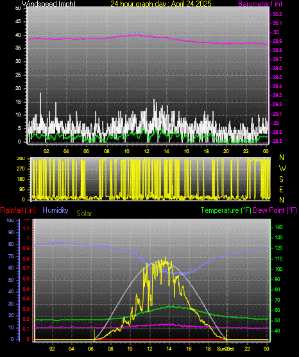This screenshot has height=357, width=299.
Task: Click the Barometer (.in) legend label
Action: (260, 3)
